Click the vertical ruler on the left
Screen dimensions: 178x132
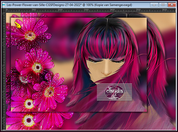point(4,71)
